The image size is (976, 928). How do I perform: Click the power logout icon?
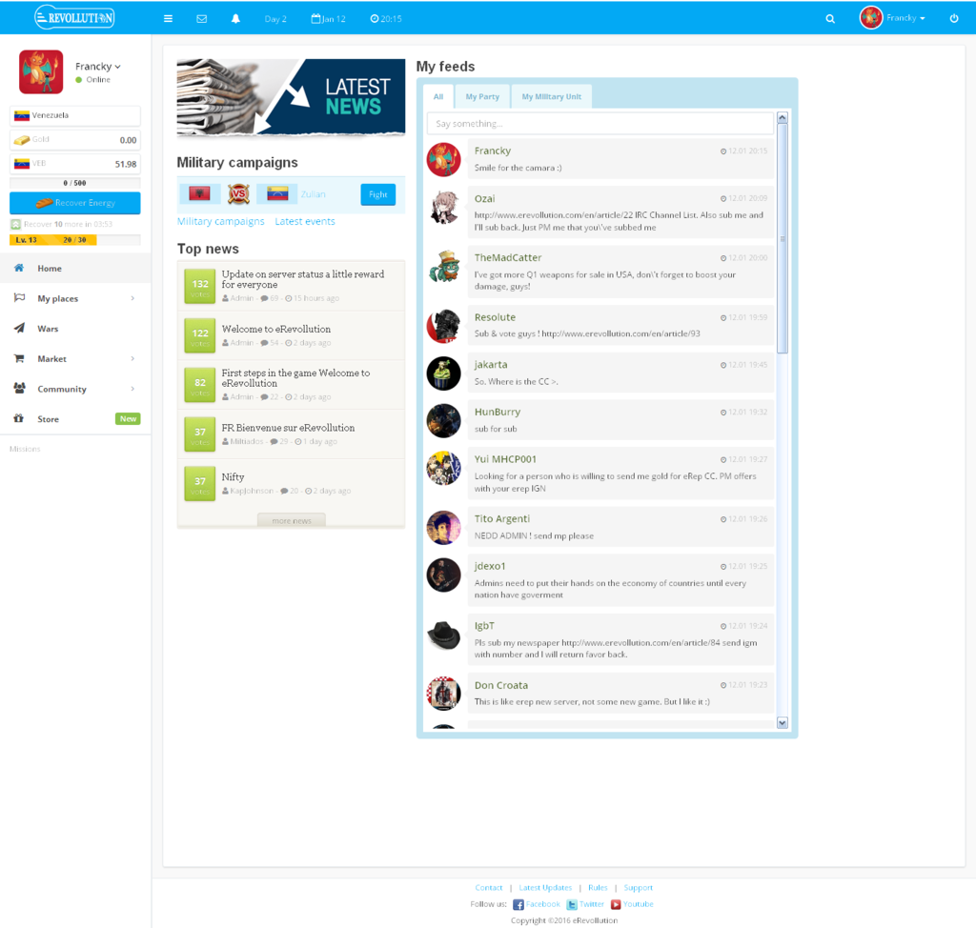[x=954, y=18]
